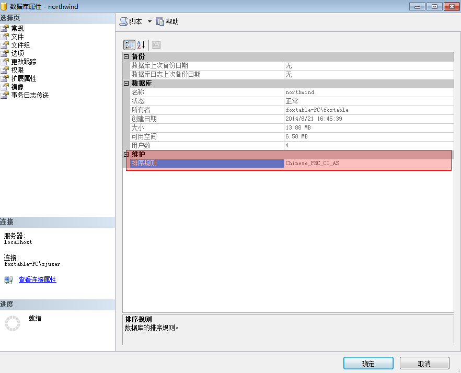This screenshot has height=373, width=461.
Task: Select the 权限 page
Action: [x=17, y=70]
